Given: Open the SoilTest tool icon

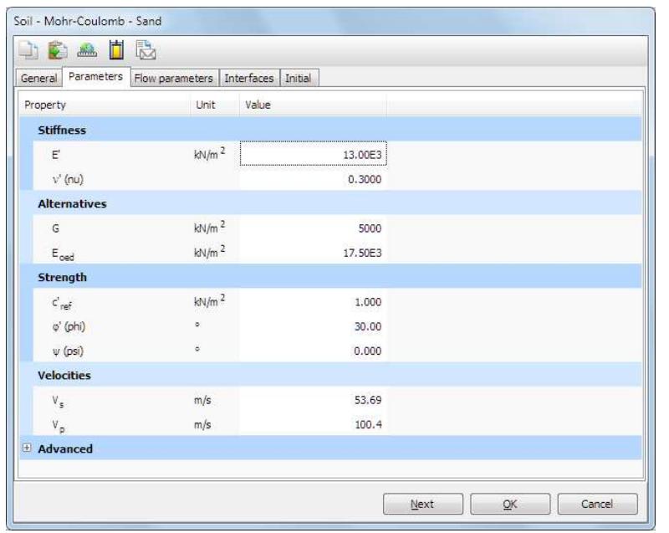Looking at the screenshot, I should coord(86,50).
